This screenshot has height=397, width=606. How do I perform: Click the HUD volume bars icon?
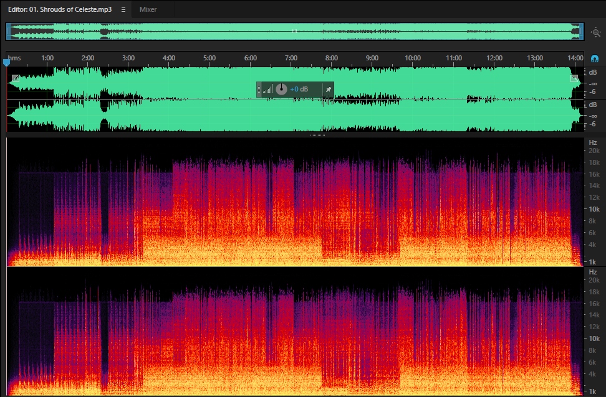[268, 90]
